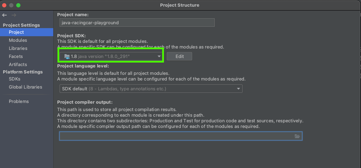Click the forward navigation arrow
Screen dimensions: 361x168
pyautogui.click(x=14, y=15)
